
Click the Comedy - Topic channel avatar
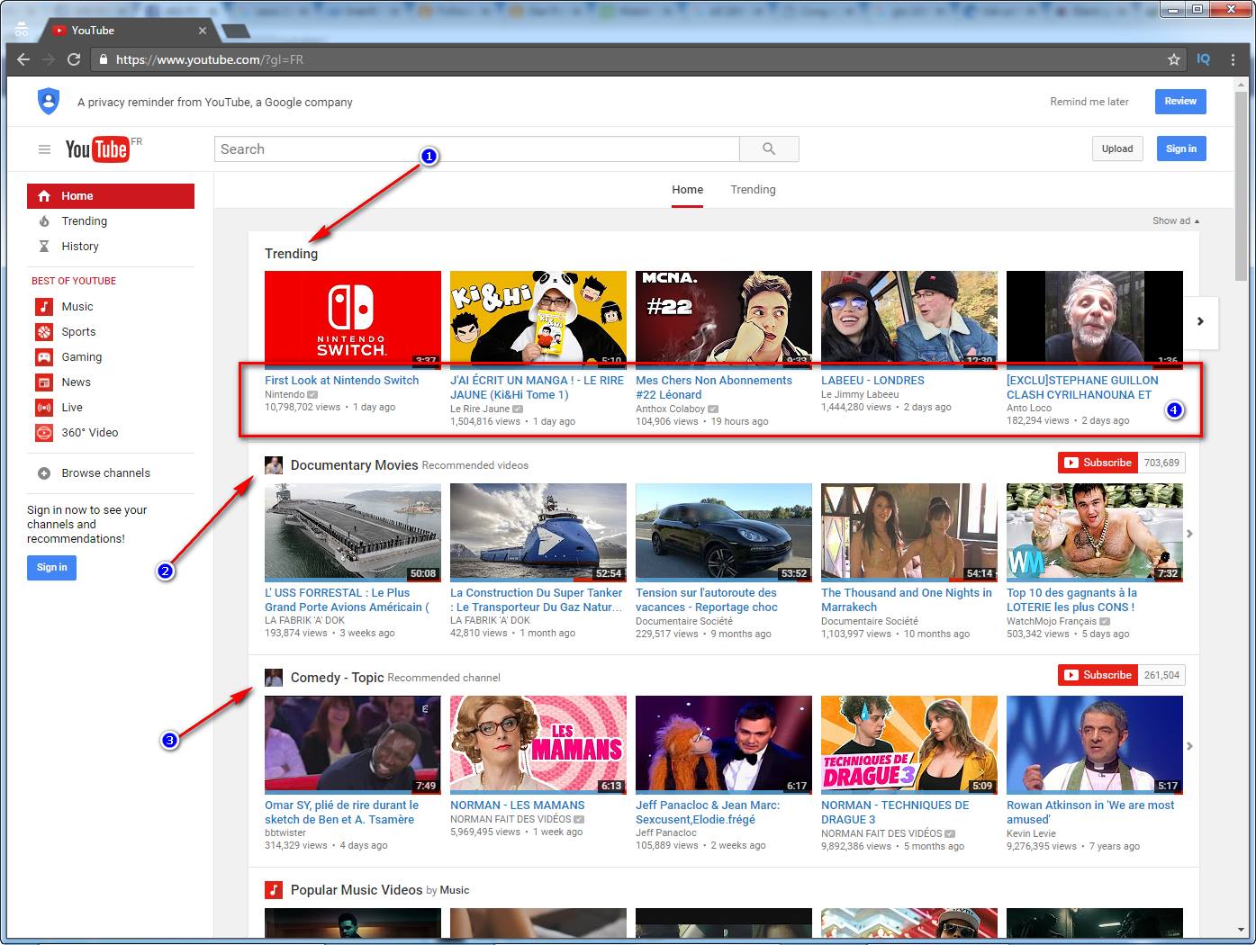click(x=274, y=678)
